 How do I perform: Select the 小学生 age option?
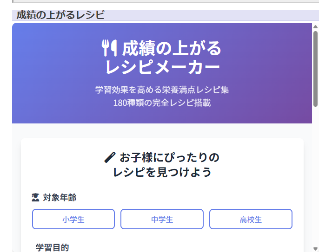pos(73,219)
